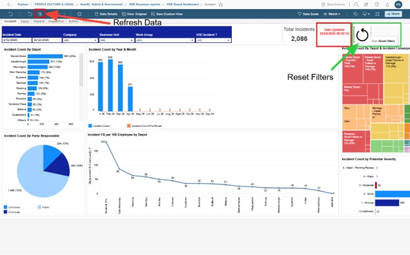Click Health, Safety & Environment breadcrumb
The height and width of the screenshot is (255, 410).
click(101, 4)
